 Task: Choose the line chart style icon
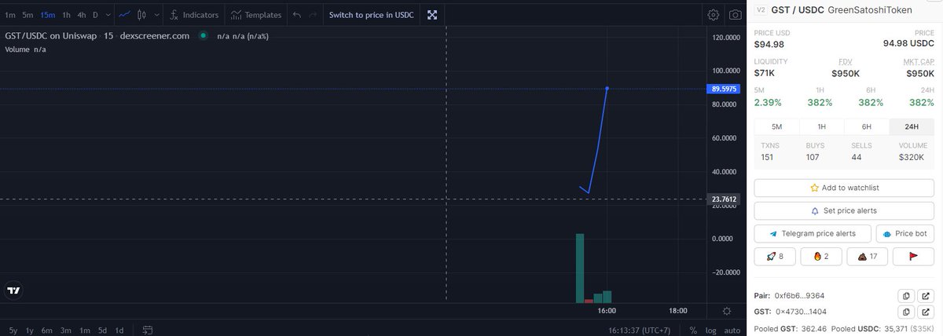pos(124,15)
